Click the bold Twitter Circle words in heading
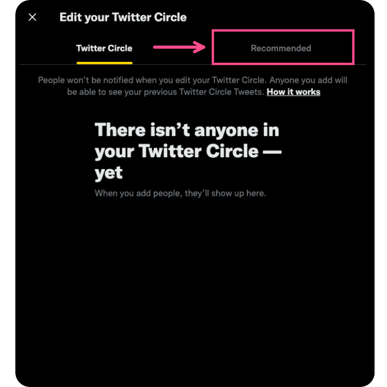 199,151
